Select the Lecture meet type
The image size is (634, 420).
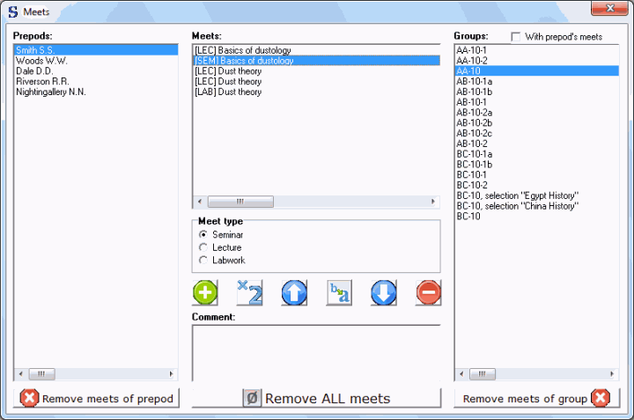(203, 247)
